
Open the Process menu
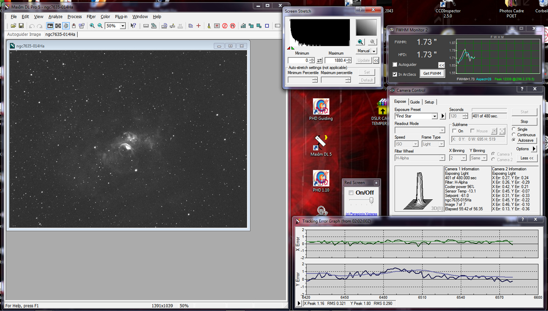click(x=75, y=16)
